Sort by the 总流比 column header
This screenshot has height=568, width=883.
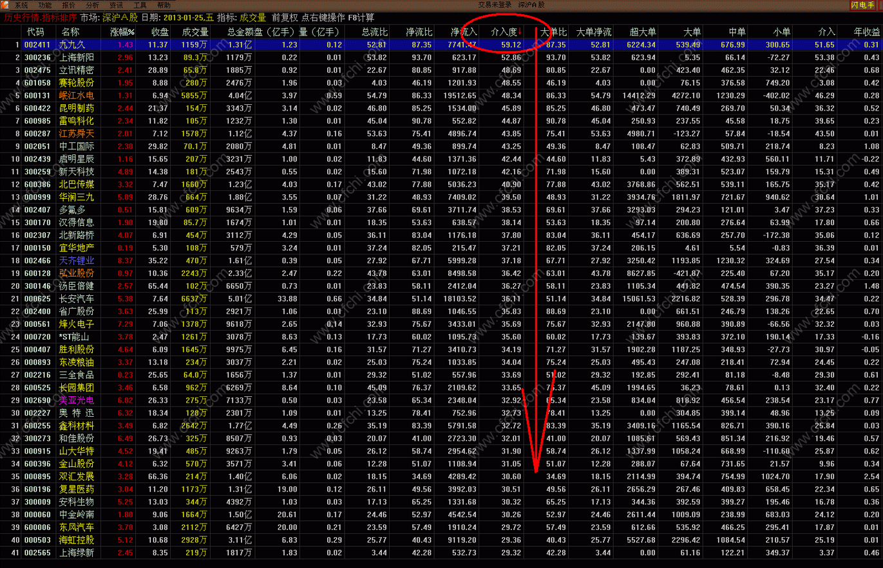click(375, 32)
